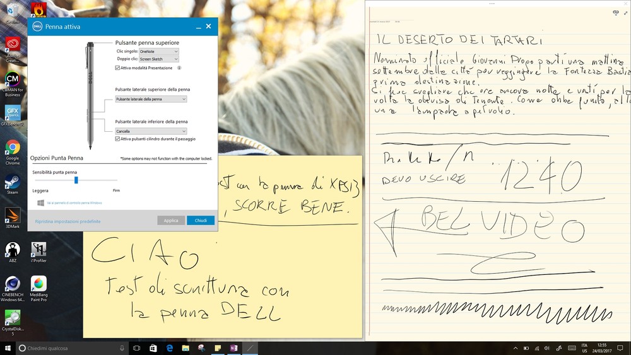Click the Sensibilità punta penna slider handle
Screen dimensions: 631x355
(76, 180)
